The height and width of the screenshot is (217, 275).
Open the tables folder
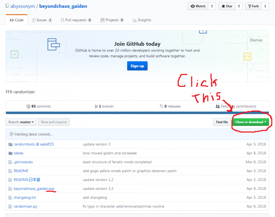tap(19, 153)
